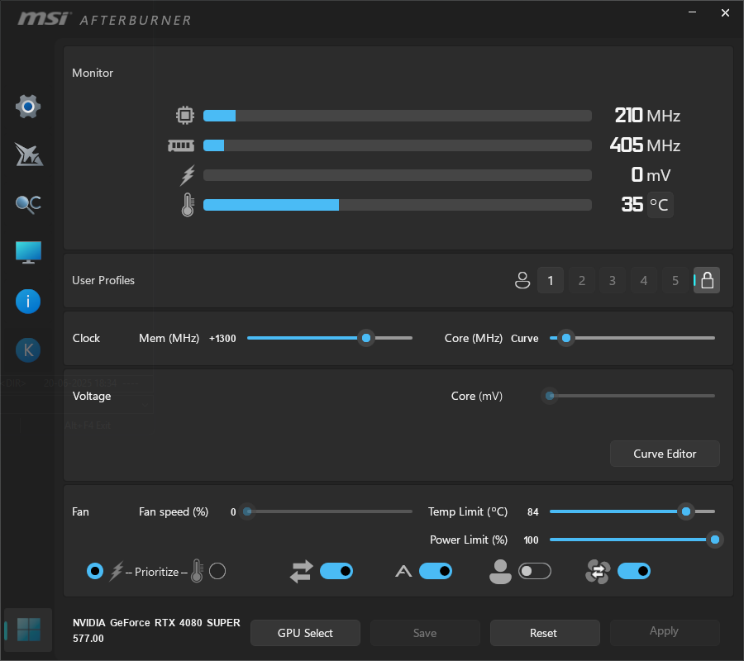Toggle the auto fan switch
Viewport: 744px width, 661px height.
click(x=436, y=572)
